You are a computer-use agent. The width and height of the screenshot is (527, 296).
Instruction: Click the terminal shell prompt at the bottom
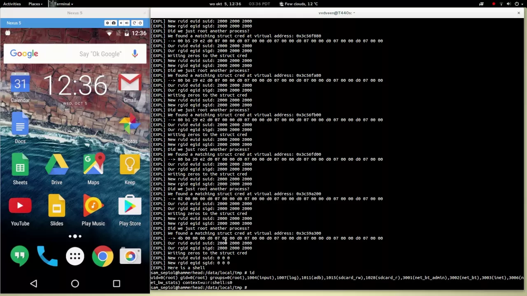[x=199, y=287]
